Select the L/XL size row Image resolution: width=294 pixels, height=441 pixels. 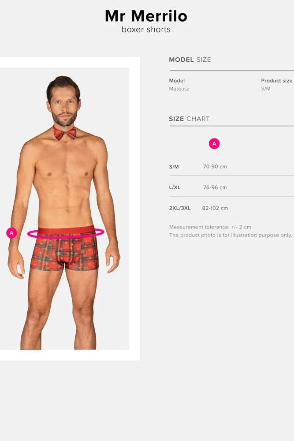[x=231, y=187]
